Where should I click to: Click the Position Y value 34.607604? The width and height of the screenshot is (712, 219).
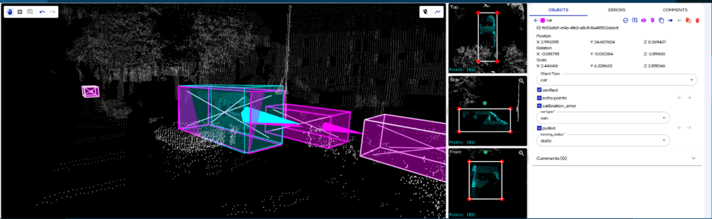[x=602, y=42]
